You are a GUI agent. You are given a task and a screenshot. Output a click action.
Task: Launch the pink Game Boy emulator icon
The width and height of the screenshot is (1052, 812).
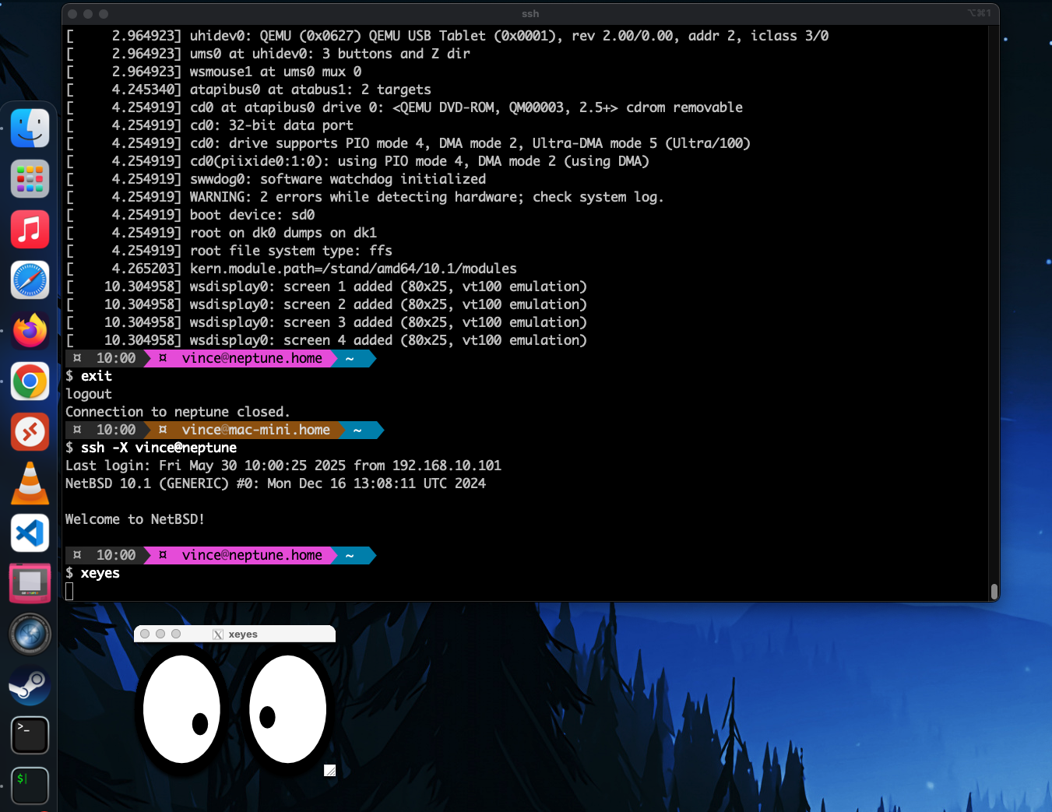point(30,583)
